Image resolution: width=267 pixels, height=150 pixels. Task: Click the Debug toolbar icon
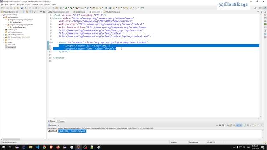pyautogui.click(x=60, y=8)
